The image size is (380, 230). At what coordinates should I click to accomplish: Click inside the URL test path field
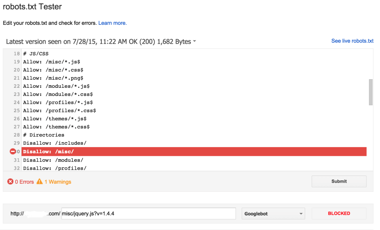(148, 213)
